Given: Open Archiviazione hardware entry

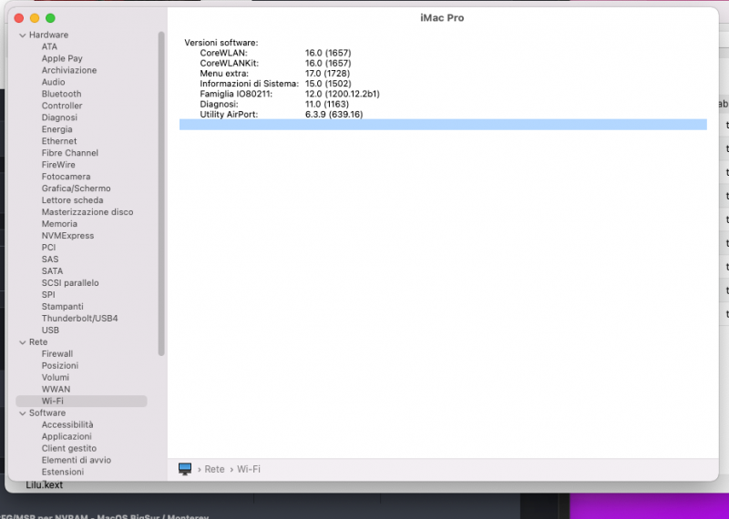Looking at the screenshot, I should (x=69, y=70).
